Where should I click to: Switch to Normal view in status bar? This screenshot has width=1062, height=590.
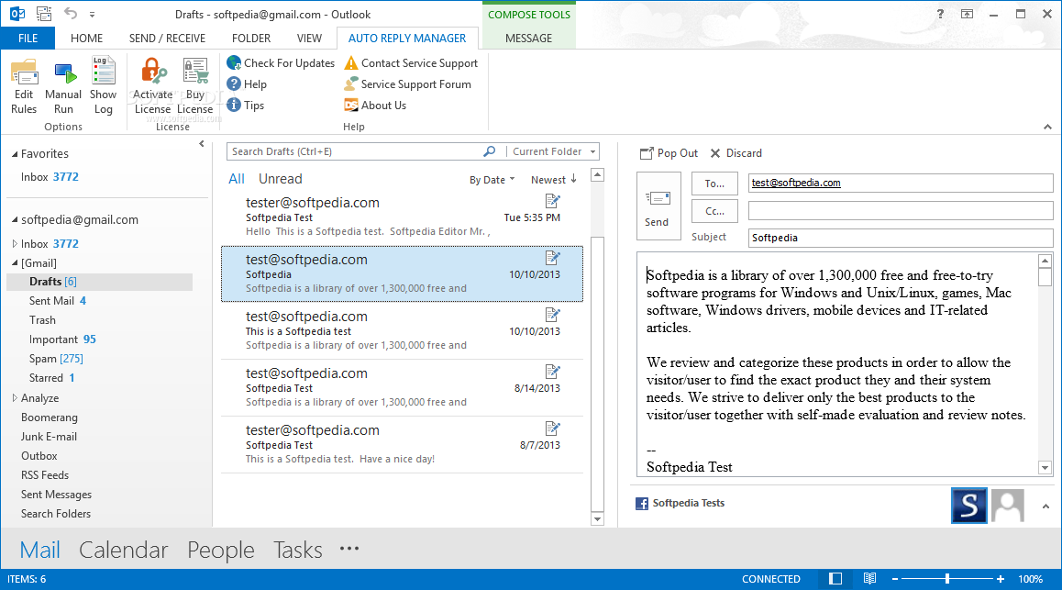tap(835, 578)
